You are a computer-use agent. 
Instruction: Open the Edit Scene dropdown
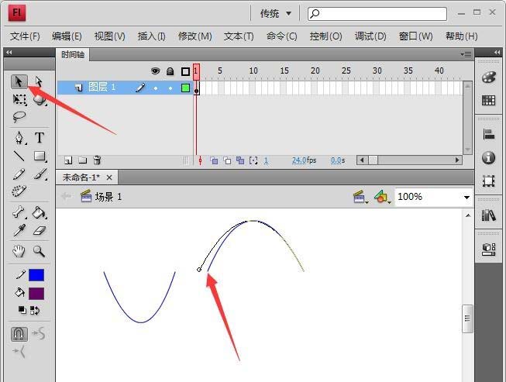pos(360,197)
